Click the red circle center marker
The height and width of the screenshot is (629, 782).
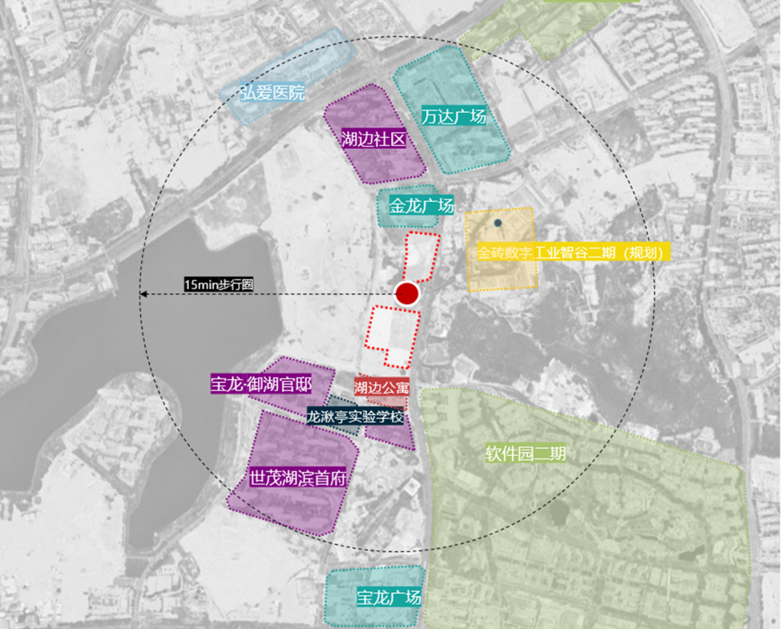pyautogui.click(x=408, y=293)
